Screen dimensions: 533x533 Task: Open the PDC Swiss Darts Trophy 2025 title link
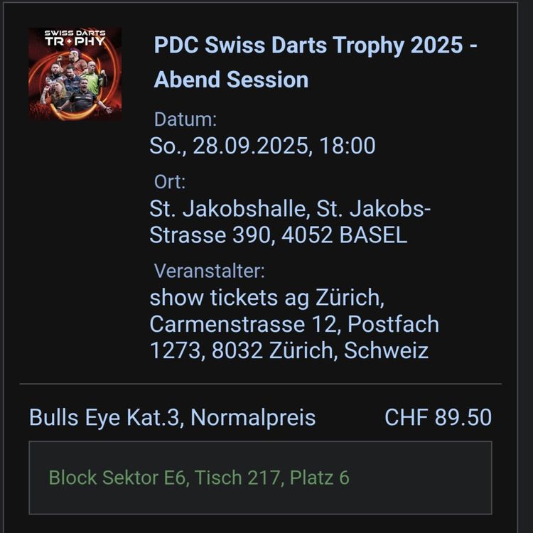(x=316, y=45)
